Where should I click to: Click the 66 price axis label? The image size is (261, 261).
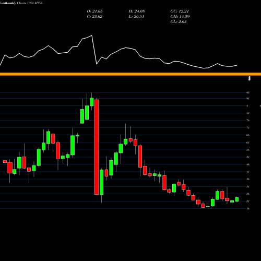[x=248, y=135]
